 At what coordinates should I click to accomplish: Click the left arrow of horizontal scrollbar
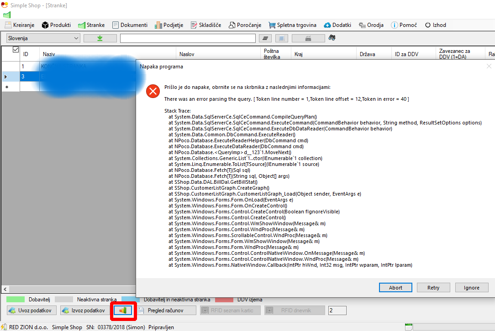[5, 289]
